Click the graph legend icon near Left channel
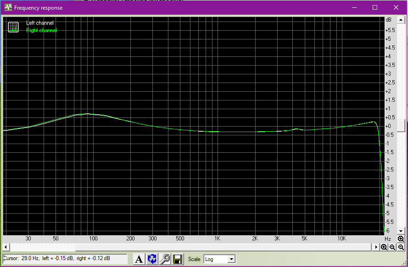Viewport: 408px width, 267px height. pos(13,27)
